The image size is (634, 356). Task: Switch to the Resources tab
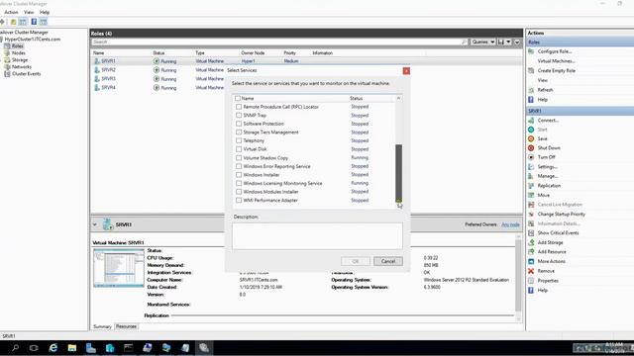click(126, 326)
